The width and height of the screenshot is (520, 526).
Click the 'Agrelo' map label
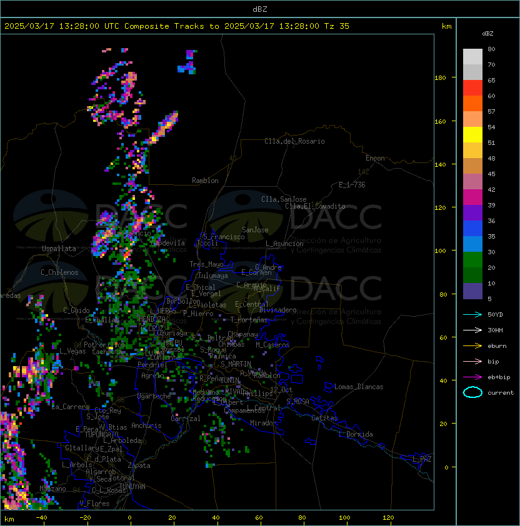click(x=152, y=375)
